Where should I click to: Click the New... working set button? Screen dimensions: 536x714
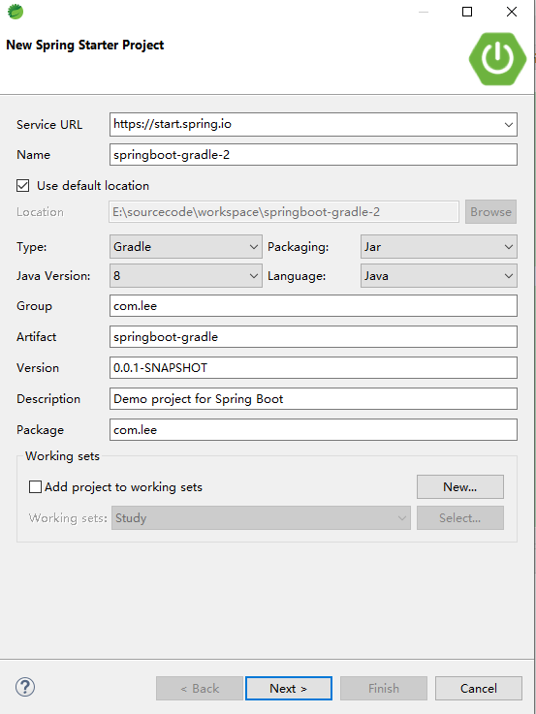460,487
